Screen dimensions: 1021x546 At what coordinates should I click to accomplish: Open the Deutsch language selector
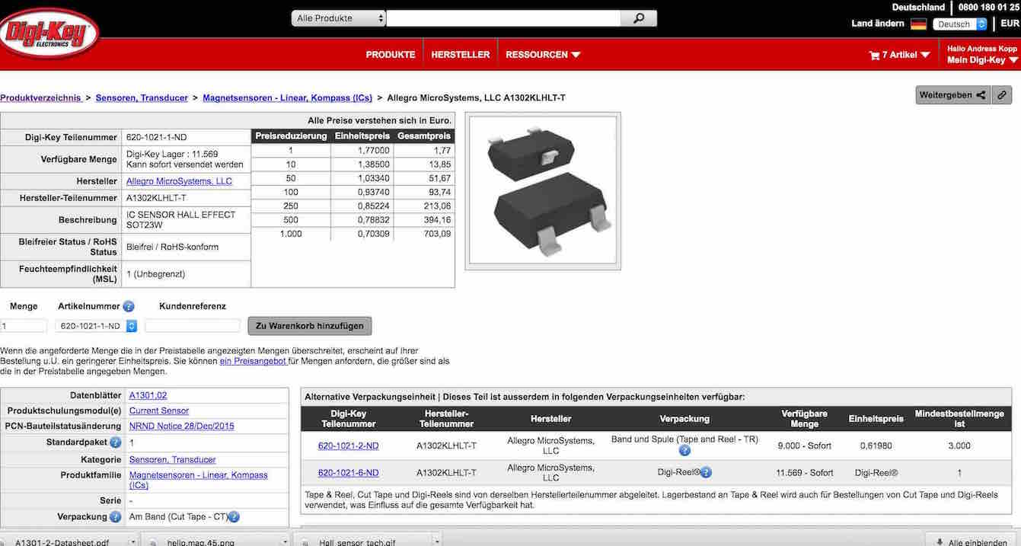(959, 24)
